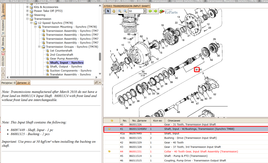Viewport: 268px width, 163px height.
Task: Open the Заказы side tab
Action: (x=3, y=44)
